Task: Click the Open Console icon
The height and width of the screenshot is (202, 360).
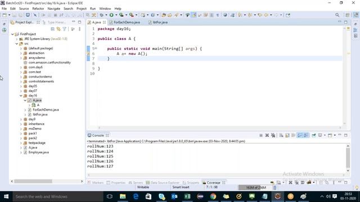Action: click(330, 135)
